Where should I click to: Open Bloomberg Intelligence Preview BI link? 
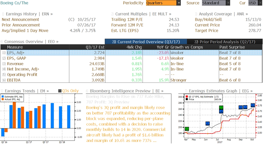click(x=127, y=91)
